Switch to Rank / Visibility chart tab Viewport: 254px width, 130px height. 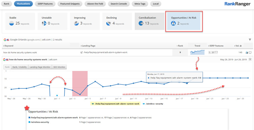[20, 67]
